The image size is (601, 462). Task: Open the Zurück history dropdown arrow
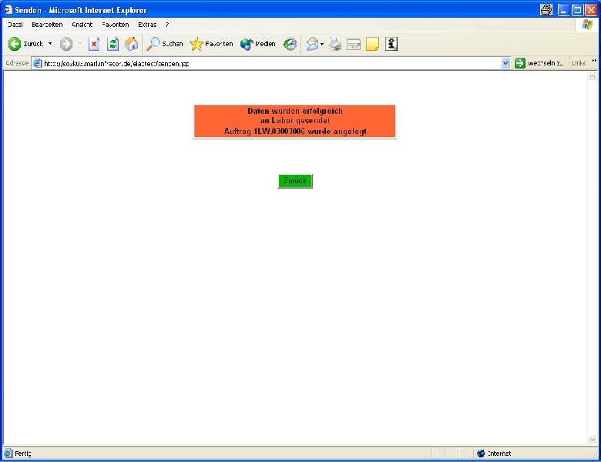click(50, 44)
